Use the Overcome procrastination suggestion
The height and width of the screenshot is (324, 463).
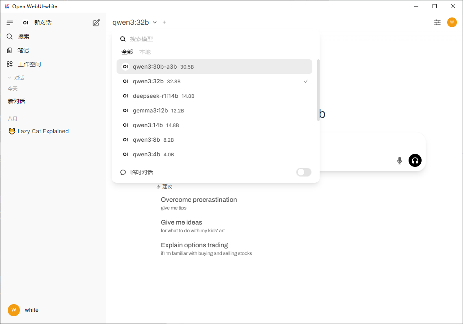pos(199,203)
